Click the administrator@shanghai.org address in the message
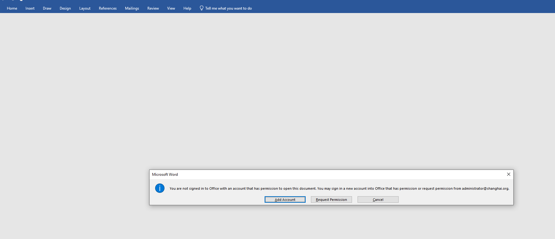 pyautogui.click(x=485, y=188)
